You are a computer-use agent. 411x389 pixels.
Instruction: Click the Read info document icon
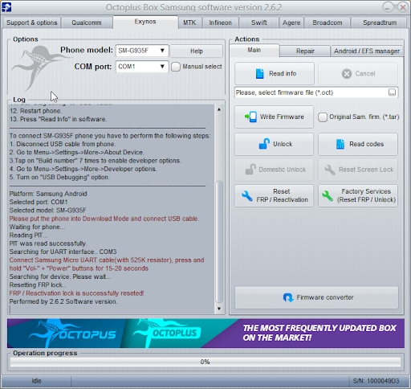[x=259, y=74]
